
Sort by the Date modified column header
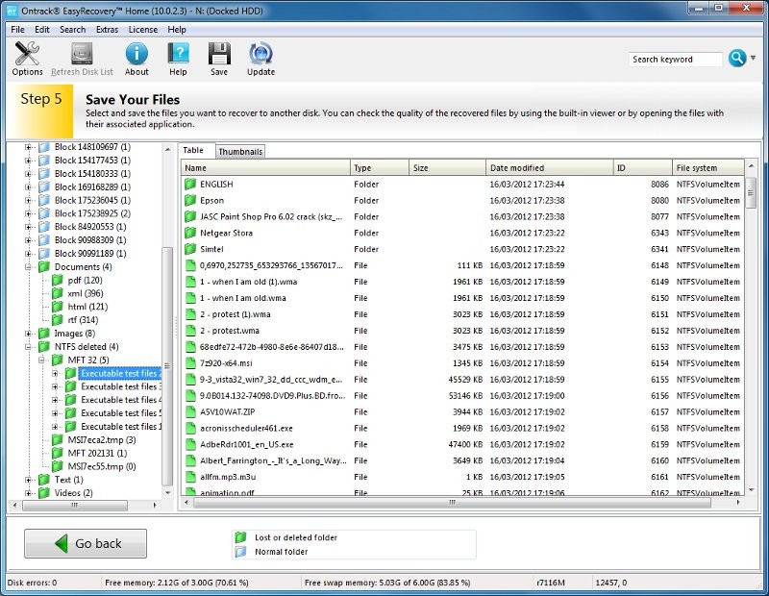[549, 168]
